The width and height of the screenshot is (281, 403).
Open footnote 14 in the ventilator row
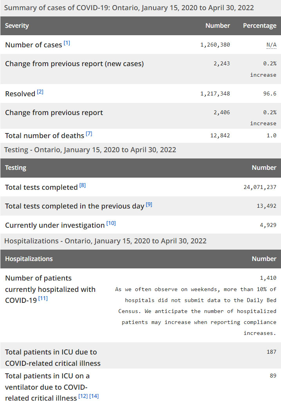(x=94, y=396)
